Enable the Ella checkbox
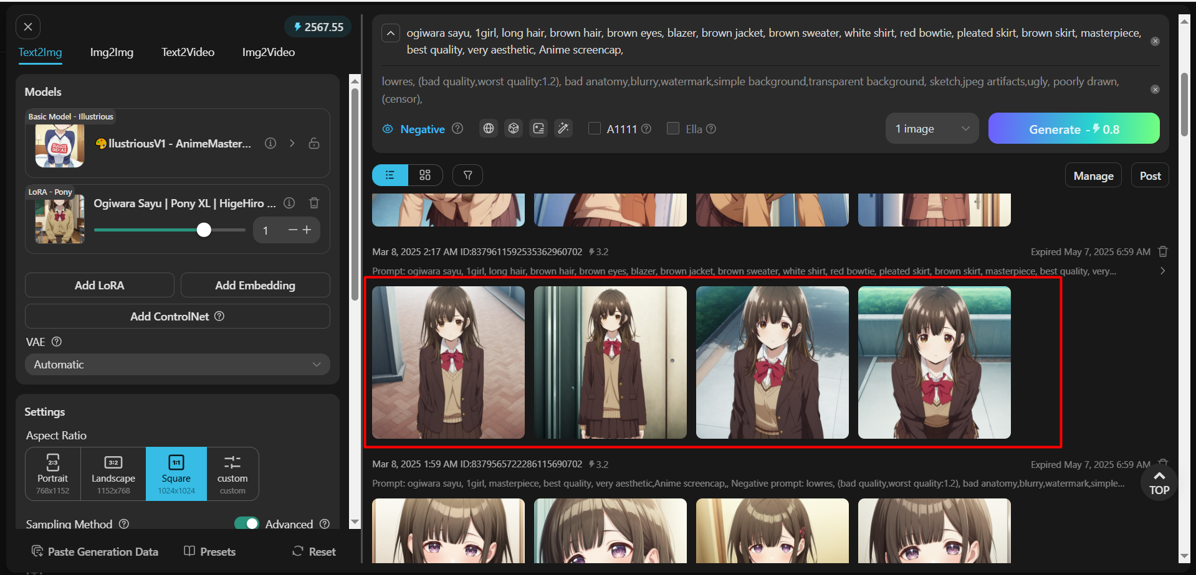This screenshot has height=575, width=1196. pyautogui.click(x=673, y=128)
